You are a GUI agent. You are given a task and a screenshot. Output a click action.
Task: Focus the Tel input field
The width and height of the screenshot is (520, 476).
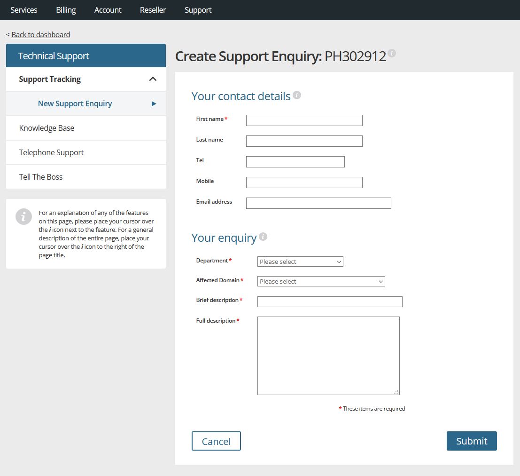(295, 162)
